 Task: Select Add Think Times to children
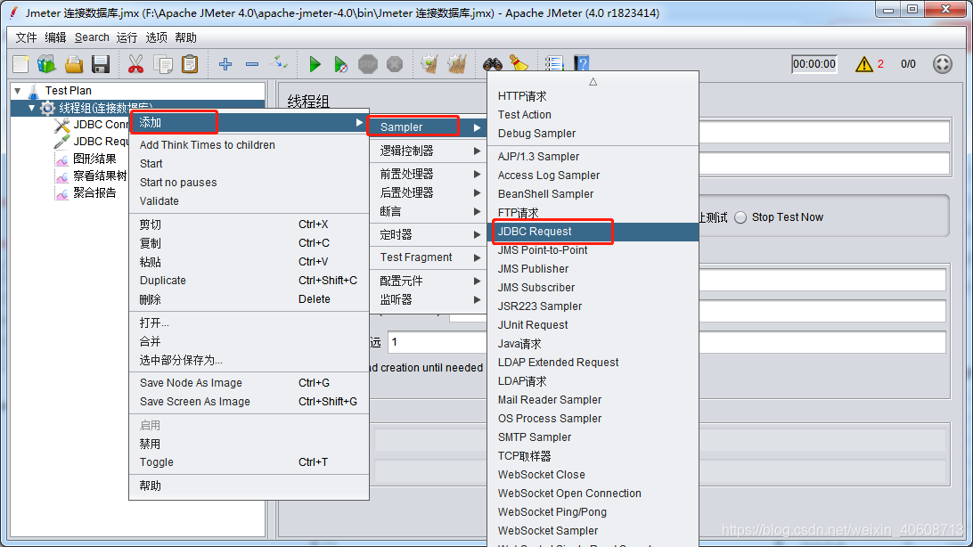[249, 145]
